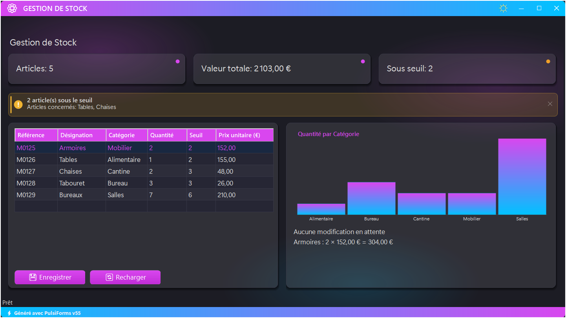Dismiss the under-threshold warning banner
Image resolution: width=566 pixels, height=318 pixels.
click(550, 104)
